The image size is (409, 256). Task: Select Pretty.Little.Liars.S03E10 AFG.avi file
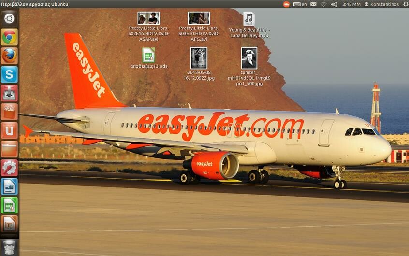(199, 27)
